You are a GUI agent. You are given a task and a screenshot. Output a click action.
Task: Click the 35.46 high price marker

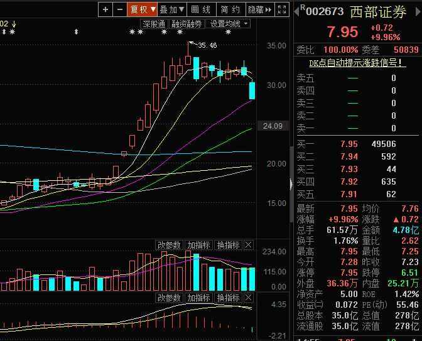click(207, 45)
